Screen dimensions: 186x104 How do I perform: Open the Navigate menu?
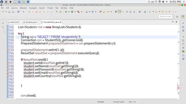point(33,8)
